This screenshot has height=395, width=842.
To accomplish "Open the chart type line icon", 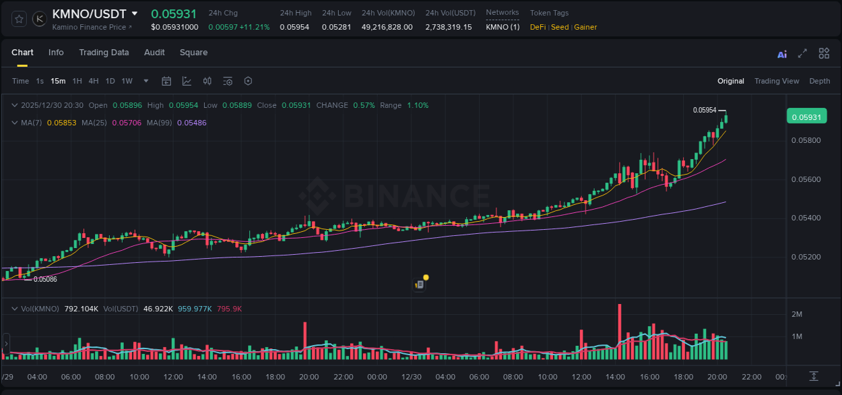I will coord(185,81).
